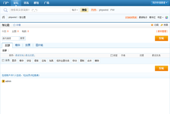Open the 广场 nav item
This screenshot has width=170, height=114.
point(46,3)
